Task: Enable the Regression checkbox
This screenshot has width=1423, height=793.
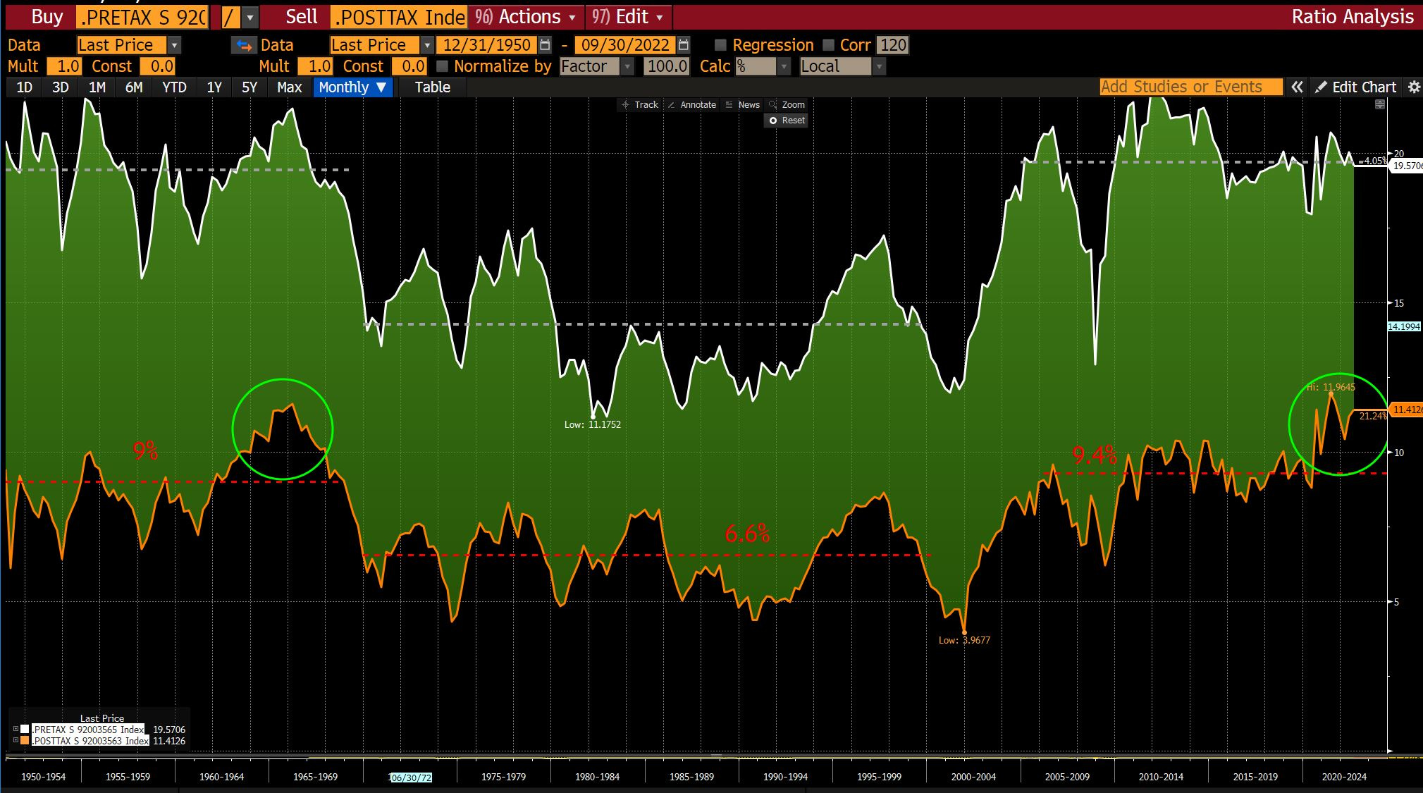Action: [x=720, y=45]
